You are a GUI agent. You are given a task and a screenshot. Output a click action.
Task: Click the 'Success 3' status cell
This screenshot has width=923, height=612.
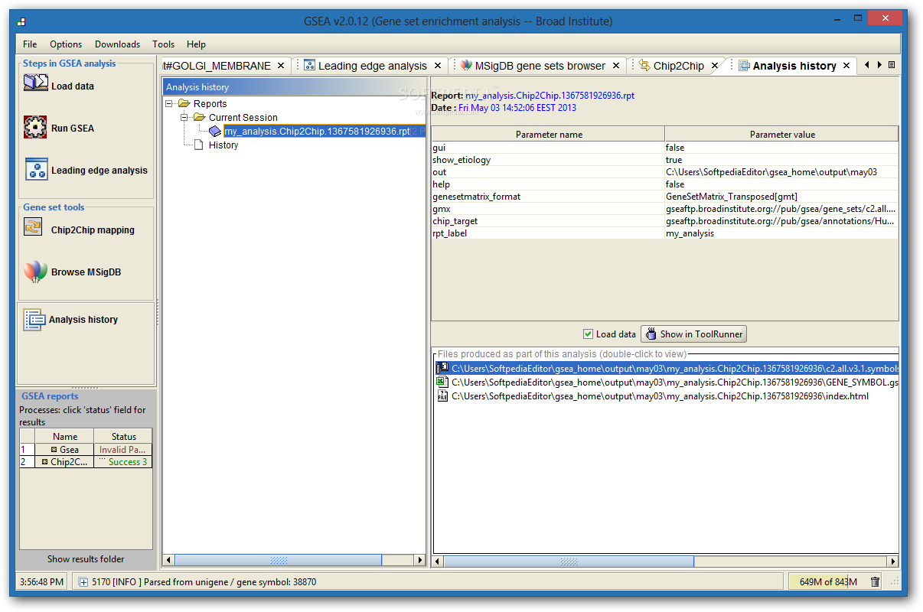click(x=123, y=462)
